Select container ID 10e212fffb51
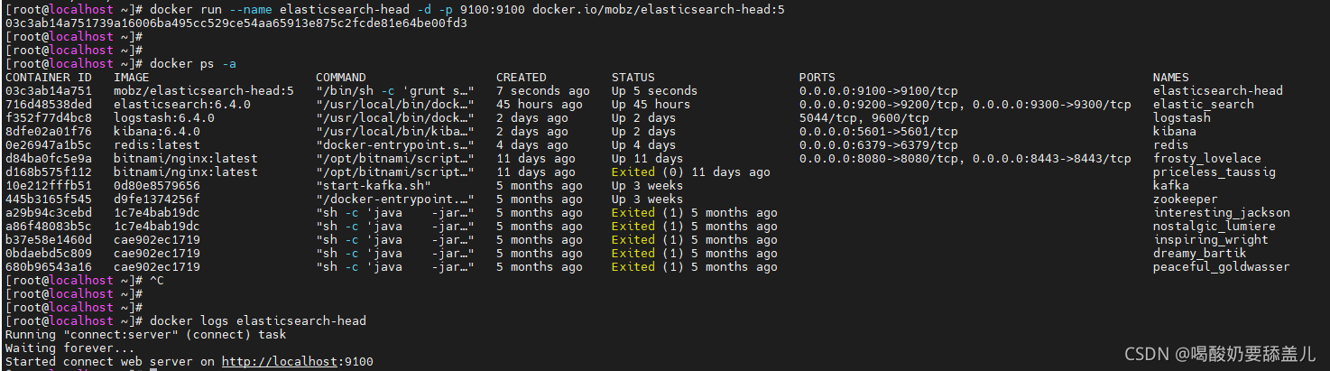1330x371 pixels. (x=49, y=186)
